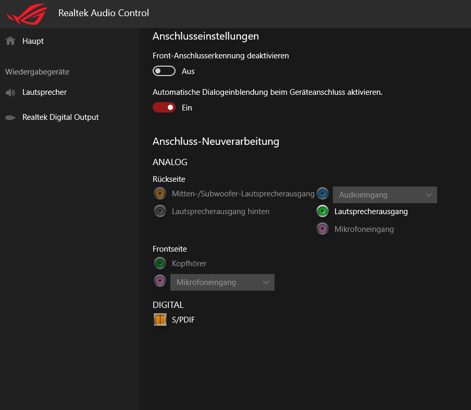The image size is (471, 410).
Task: Click the Realtek Audio Control title
Action: pyautogui.click(x=104, y=13)
